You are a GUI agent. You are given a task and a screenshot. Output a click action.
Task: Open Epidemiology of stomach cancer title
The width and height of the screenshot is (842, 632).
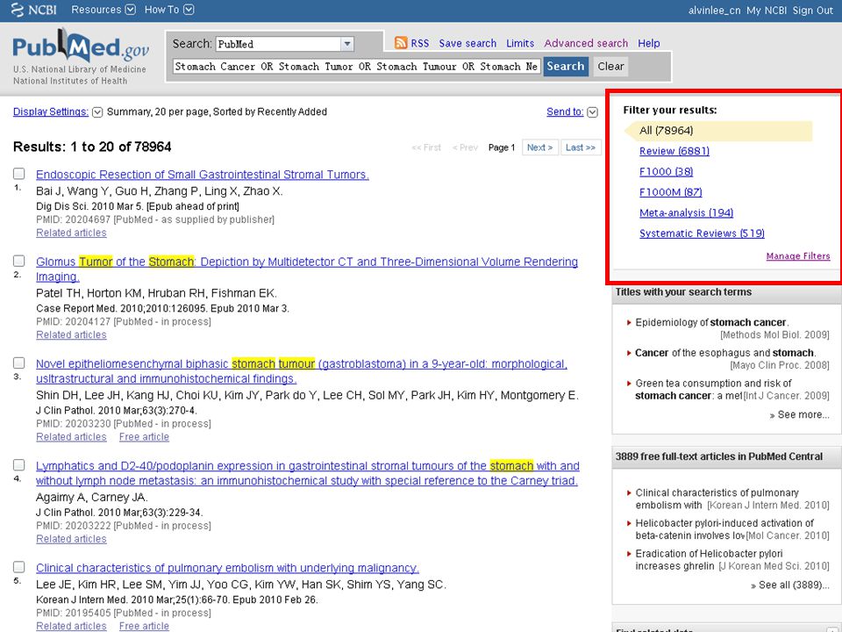pos(711,322)
